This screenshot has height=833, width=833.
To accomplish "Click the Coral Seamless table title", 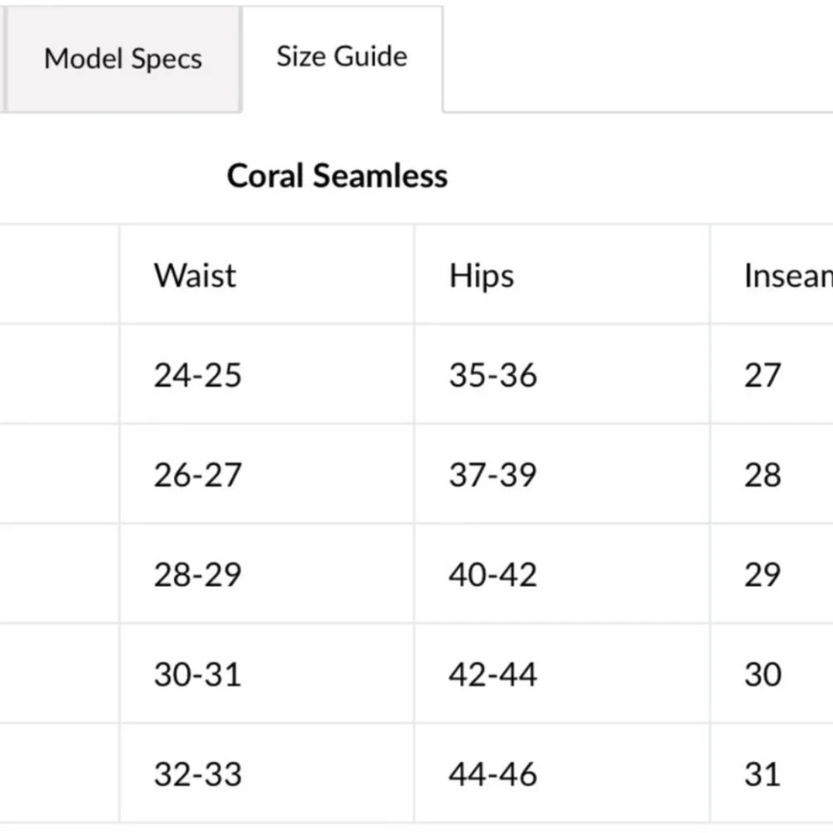I will point(337,176).
